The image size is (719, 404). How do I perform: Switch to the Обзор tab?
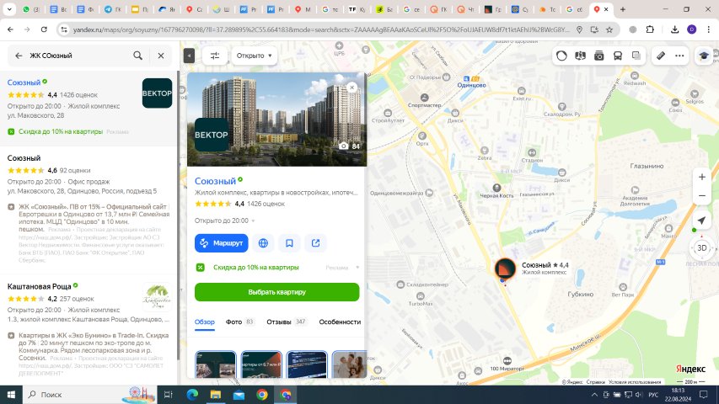coord(205,322)
